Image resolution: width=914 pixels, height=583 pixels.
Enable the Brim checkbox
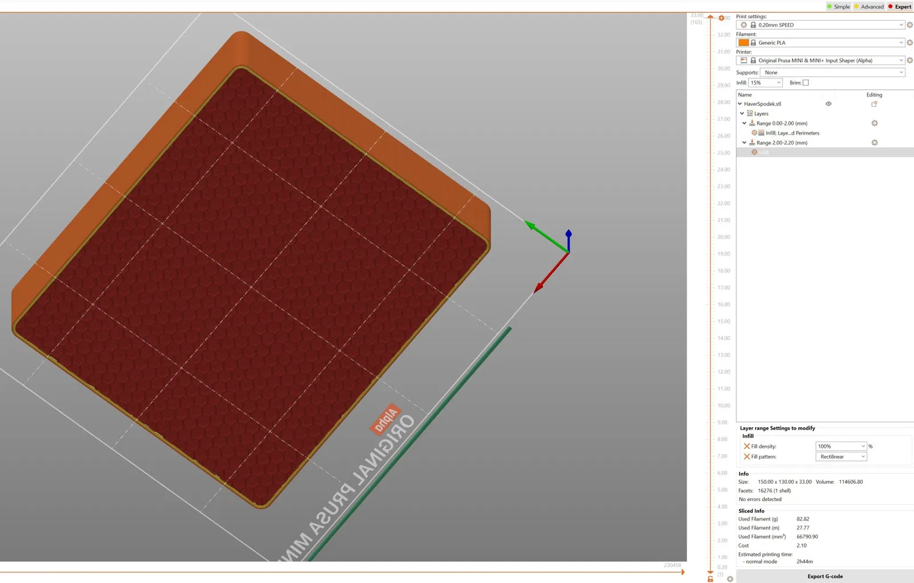pos(805,83)
